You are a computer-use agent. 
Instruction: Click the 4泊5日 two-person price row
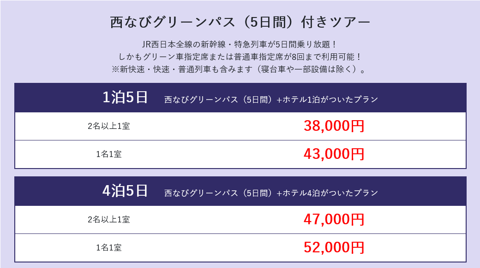pyautogui.click(x=240, y=220)
